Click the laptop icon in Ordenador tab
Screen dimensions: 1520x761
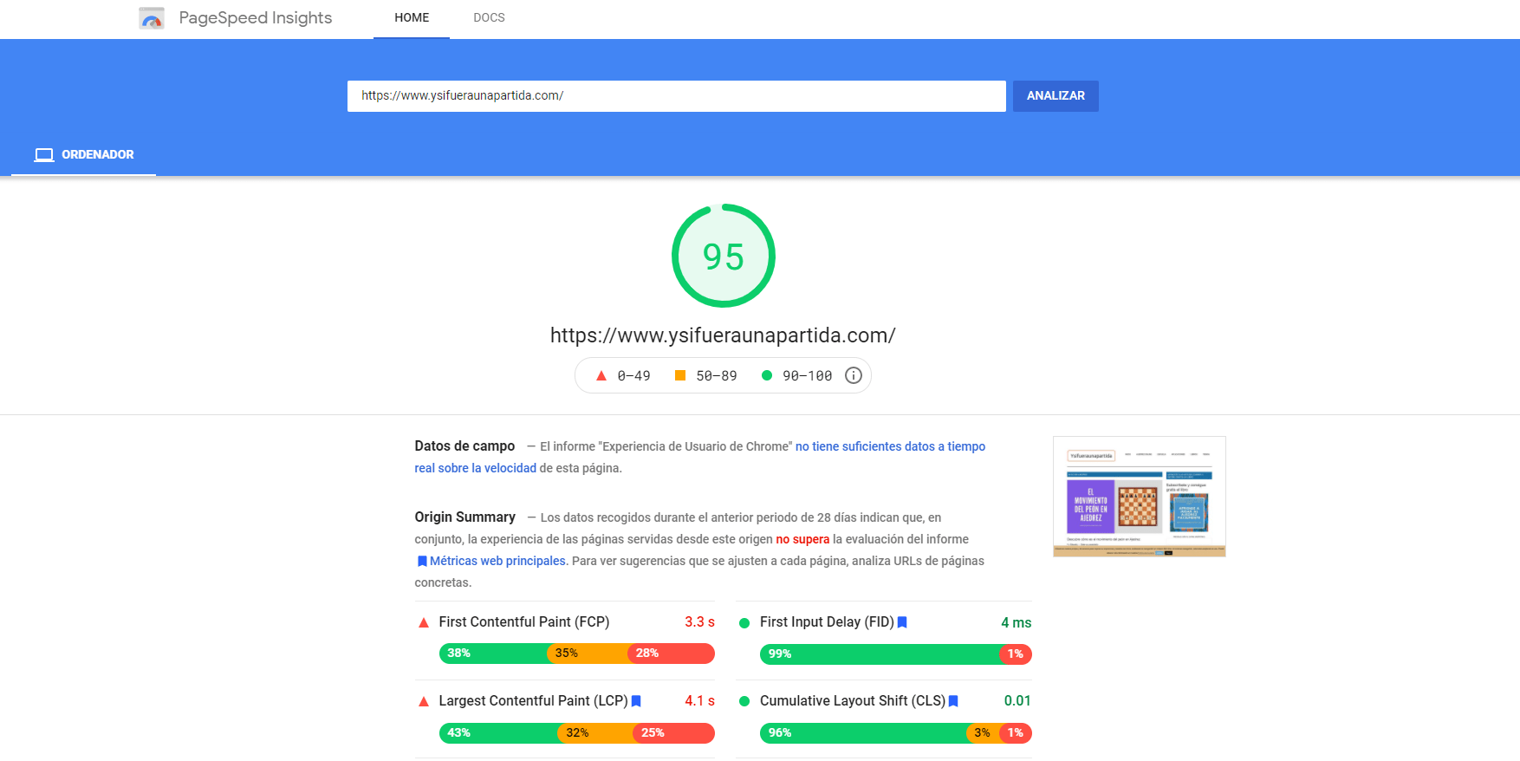coord(44,155)
